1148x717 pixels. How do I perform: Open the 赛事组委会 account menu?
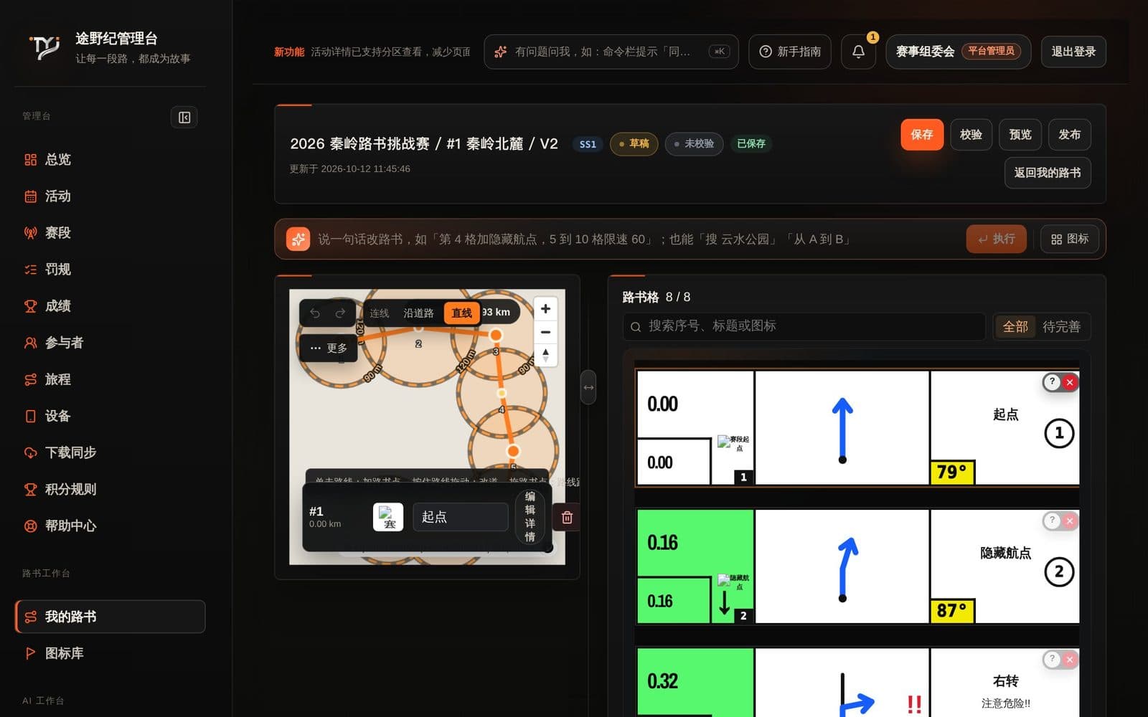click(x=958, y=52)
